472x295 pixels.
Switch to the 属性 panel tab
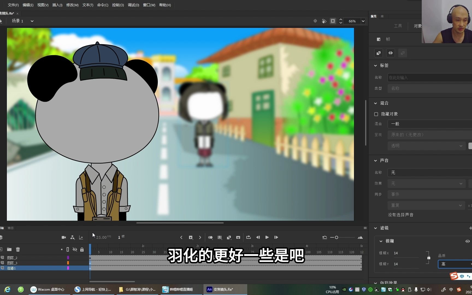tap(374, 16)
